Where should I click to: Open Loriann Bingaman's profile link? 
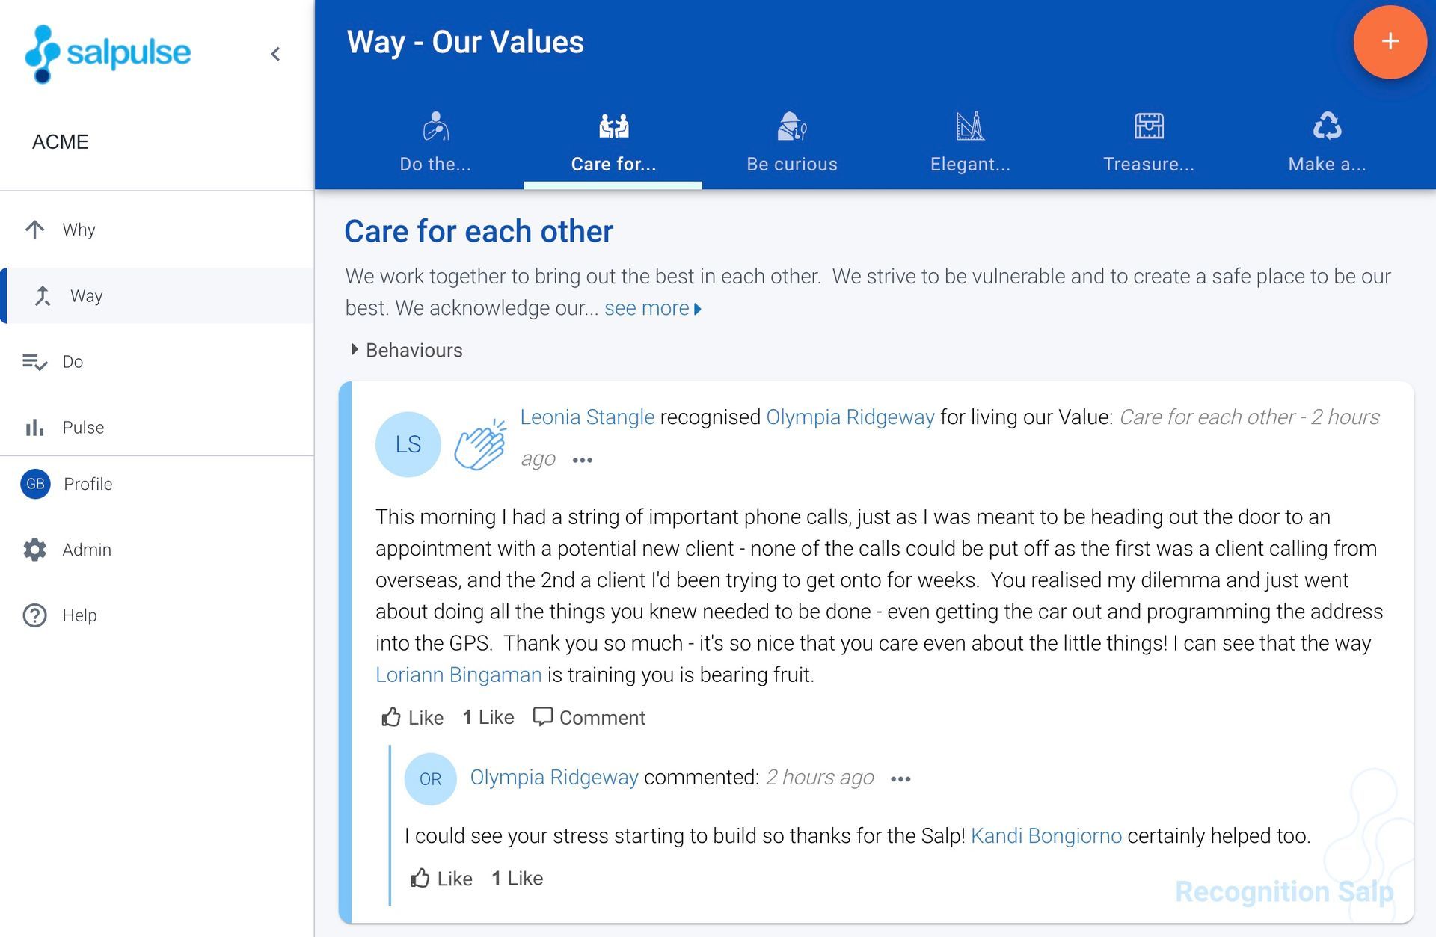[x=458, y=674]
